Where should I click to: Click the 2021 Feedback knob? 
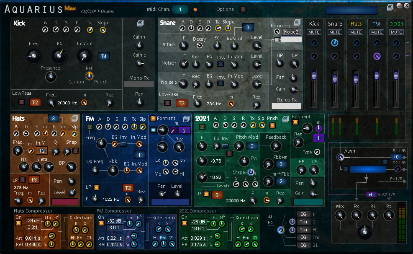pyautogui.click(x=276, y=146)
